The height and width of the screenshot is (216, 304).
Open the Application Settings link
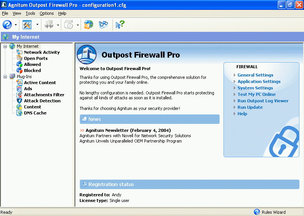tap(259, 81)
